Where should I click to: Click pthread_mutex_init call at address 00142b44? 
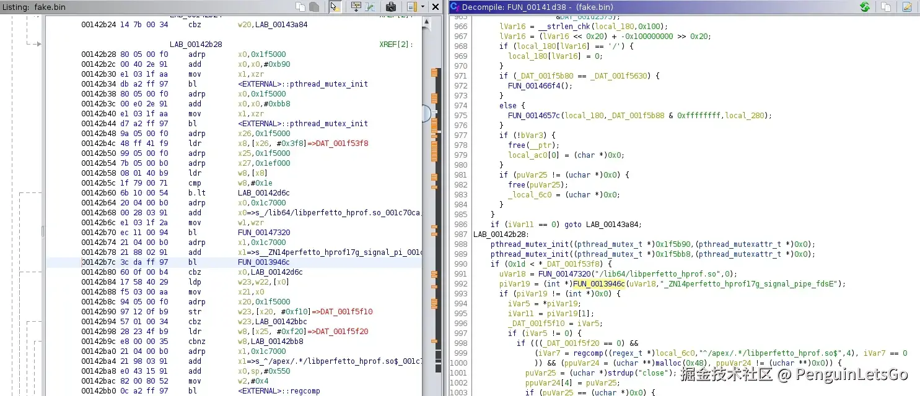303,124
